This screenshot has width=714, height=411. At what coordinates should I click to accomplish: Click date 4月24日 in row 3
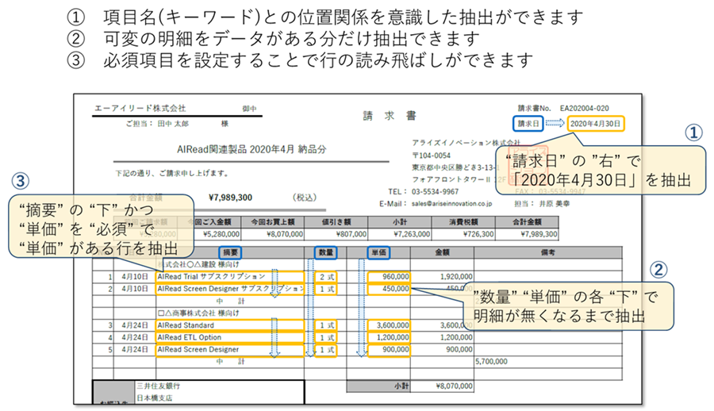tap(135, 325)
